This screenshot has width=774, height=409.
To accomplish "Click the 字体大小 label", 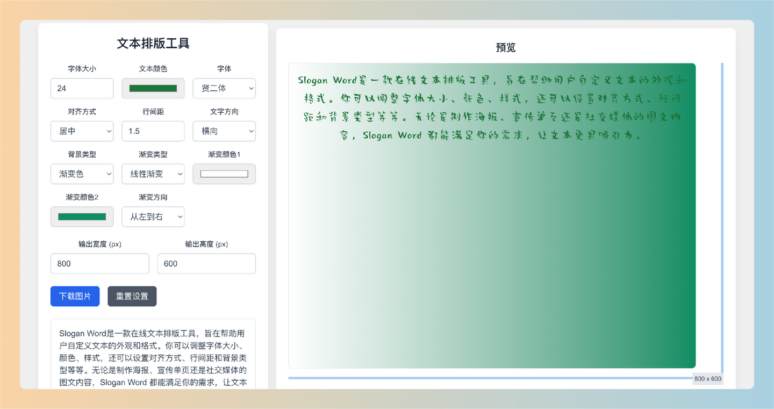I will (82, 69).
